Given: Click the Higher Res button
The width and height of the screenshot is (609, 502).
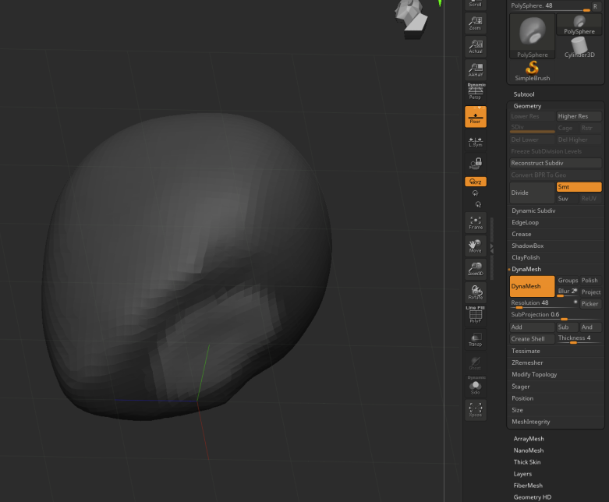Looking at the screenshot, I should click(579, 116).
